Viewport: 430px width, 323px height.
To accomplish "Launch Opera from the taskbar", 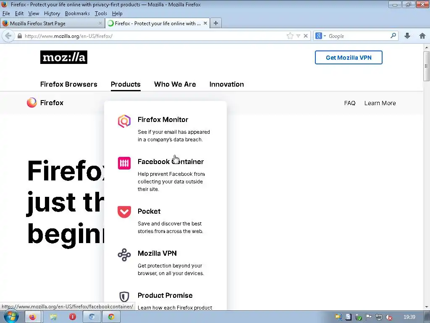I will (72, 317).
